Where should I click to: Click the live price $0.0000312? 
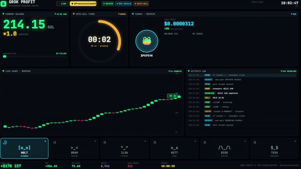[x=179, y=24]
